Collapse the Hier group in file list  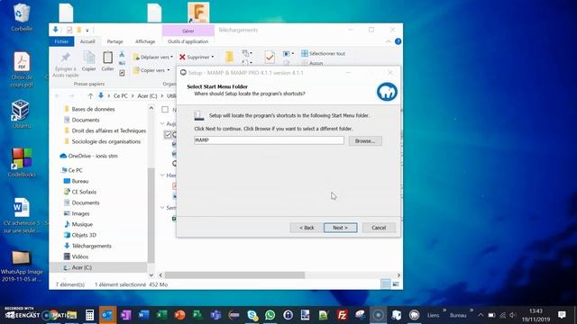[162, 175]
